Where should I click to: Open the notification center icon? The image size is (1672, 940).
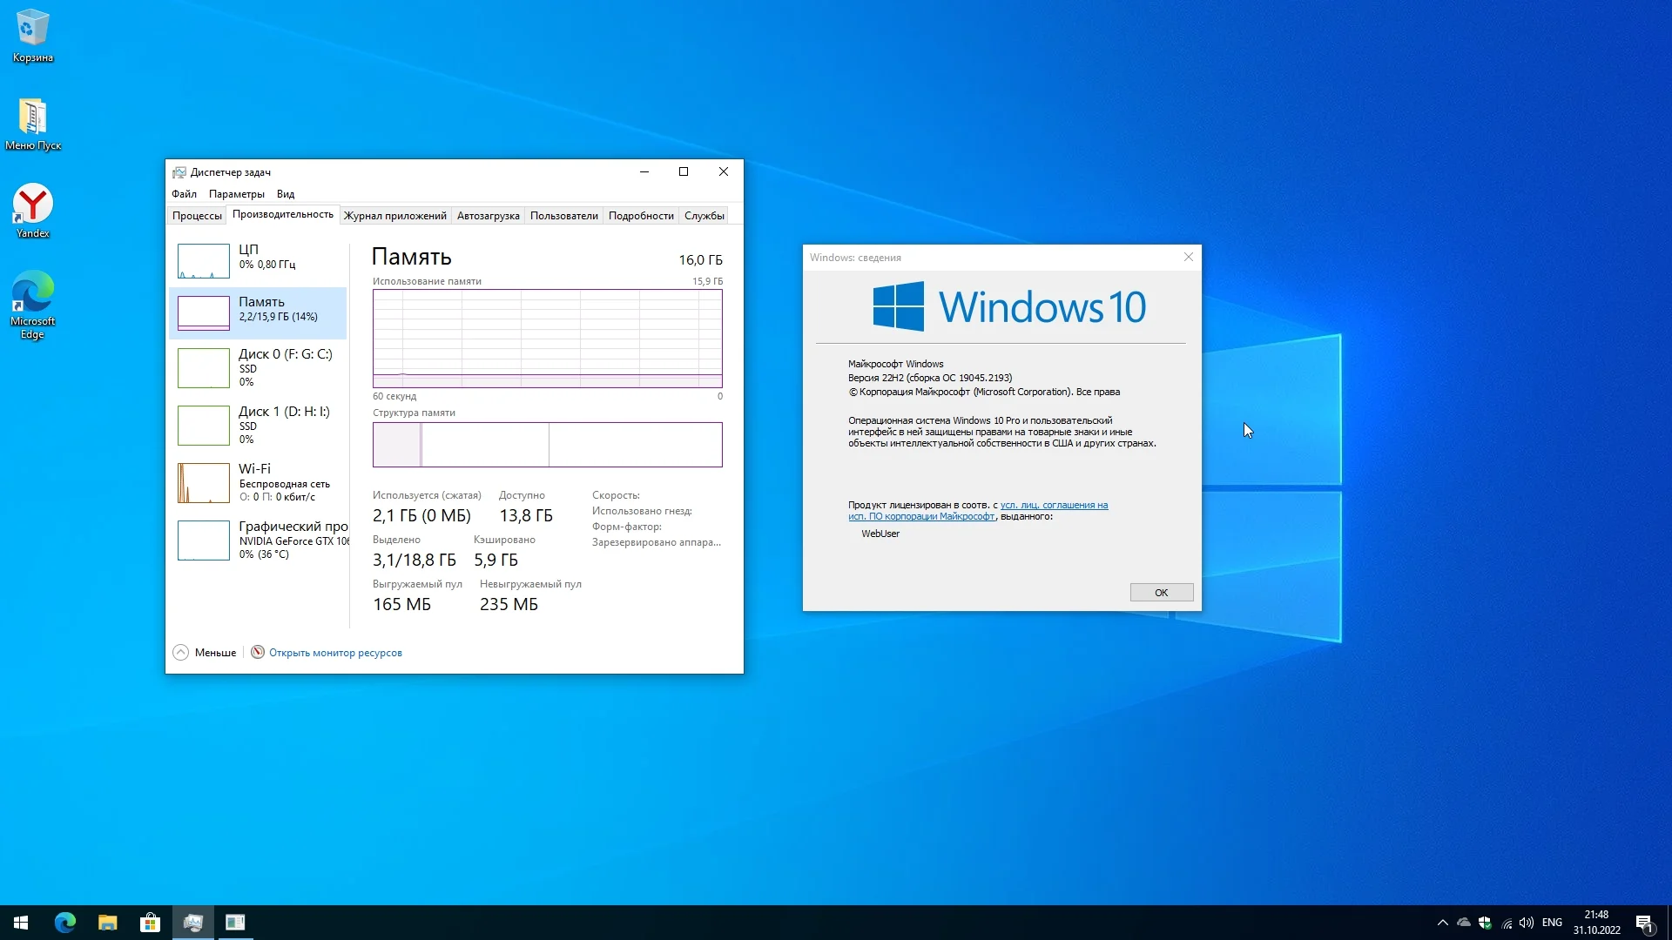click(x=1644, y=923)
